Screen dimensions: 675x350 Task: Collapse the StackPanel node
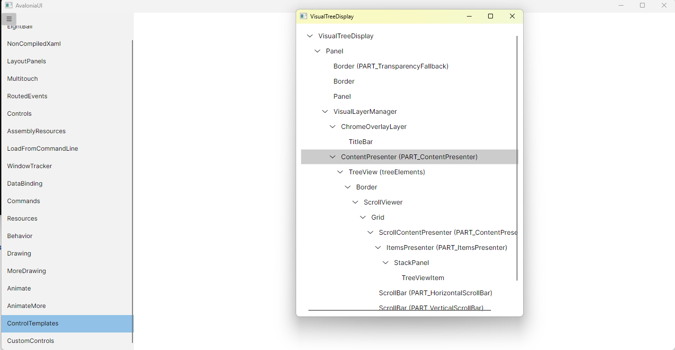[385, 262]
